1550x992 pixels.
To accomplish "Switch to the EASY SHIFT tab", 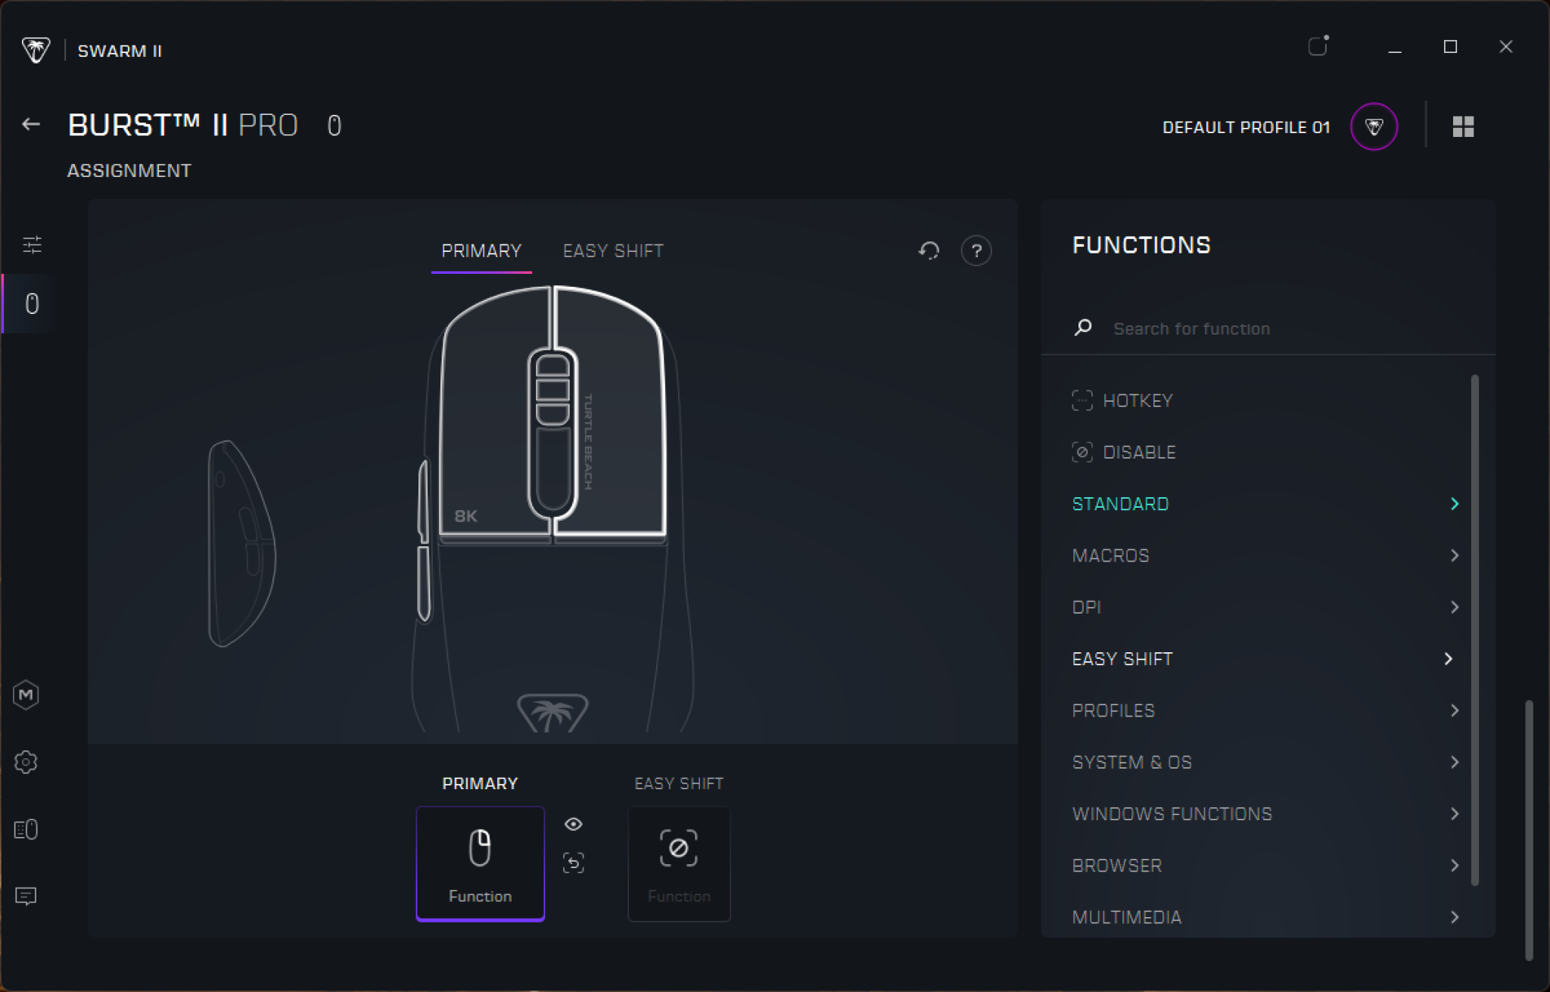I will click(612, 250).
